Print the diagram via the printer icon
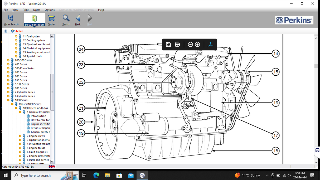320x180 pixels. (x=177, y=44)
